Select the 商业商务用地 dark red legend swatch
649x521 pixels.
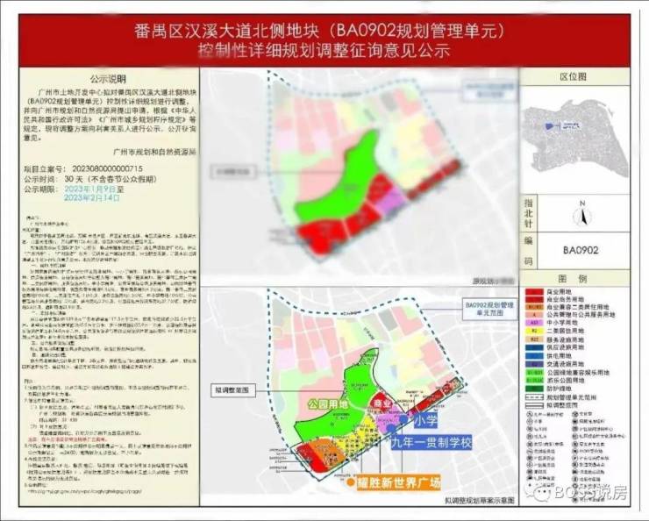[534, 299]
